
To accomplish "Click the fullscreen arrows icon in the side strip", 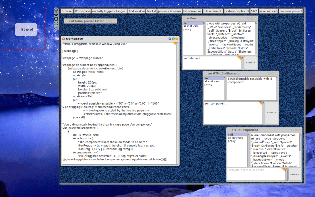I will 56,24.
